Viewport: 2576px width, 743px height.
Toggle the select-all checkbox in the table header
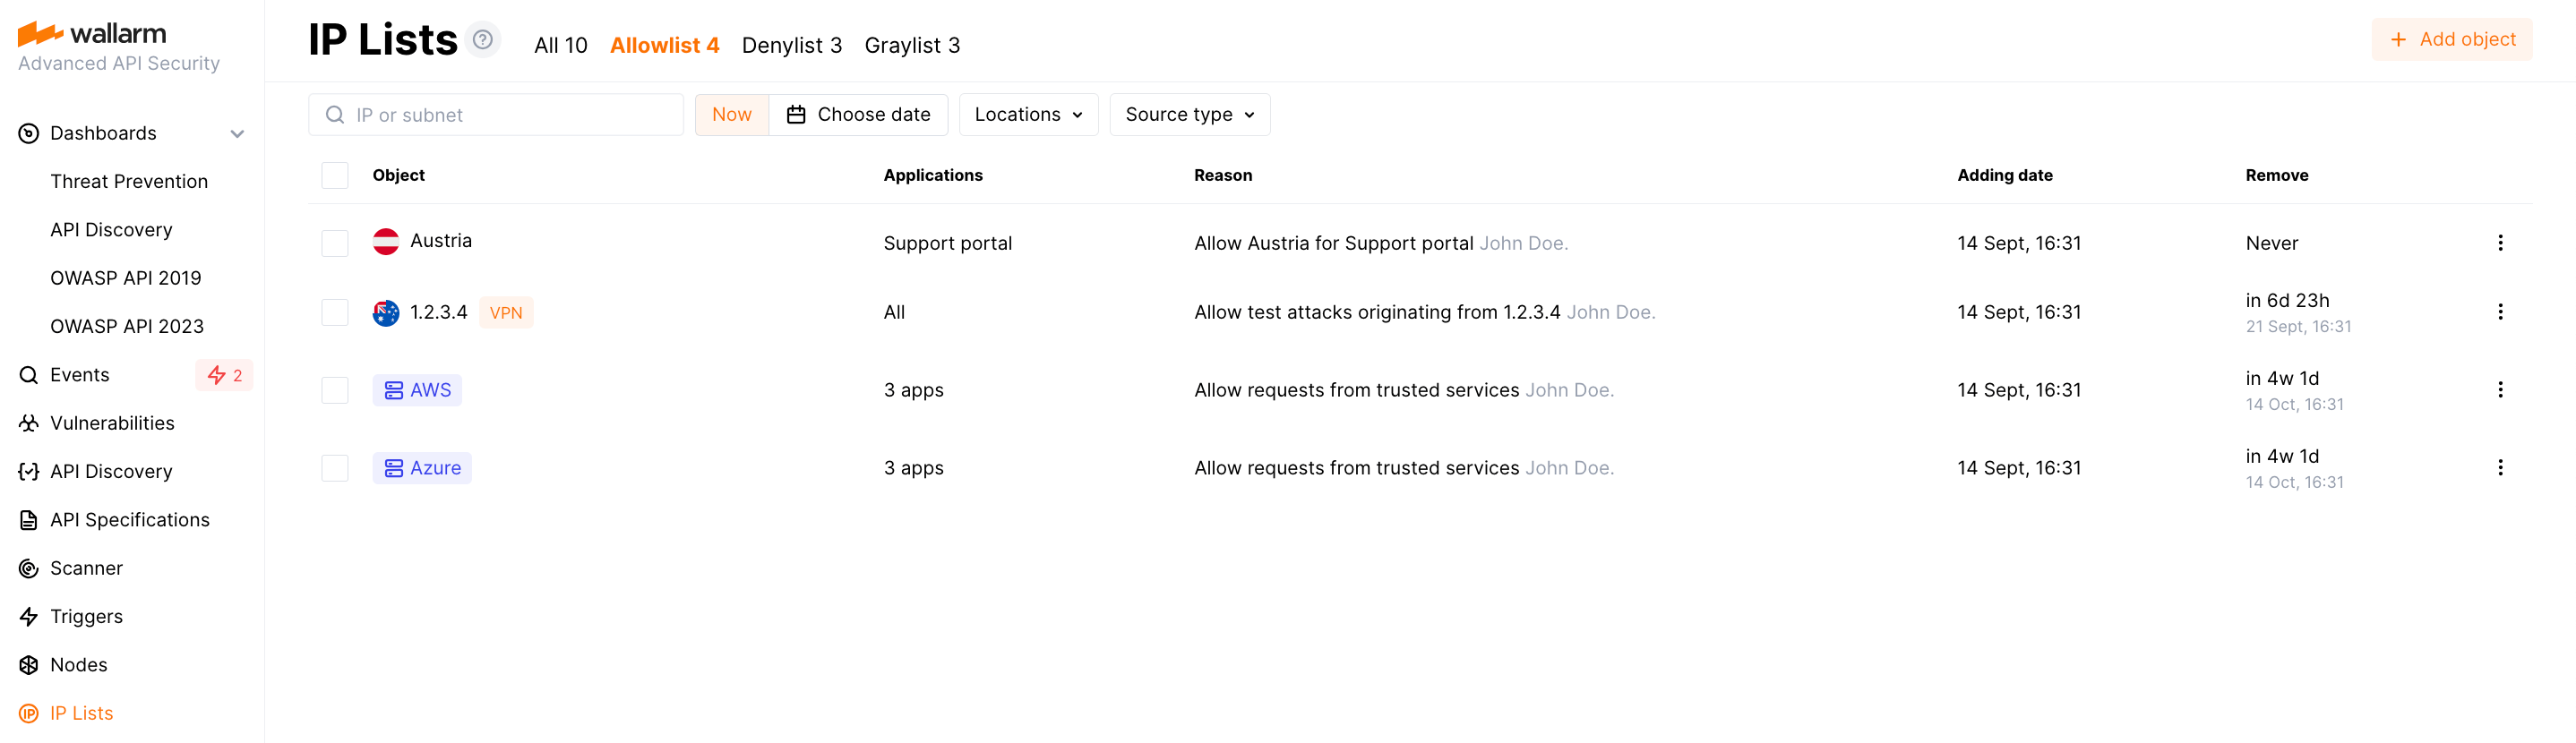335,176
